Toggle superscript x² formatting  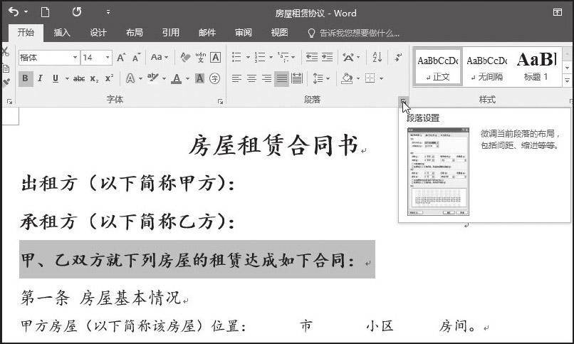click(109, 78)
